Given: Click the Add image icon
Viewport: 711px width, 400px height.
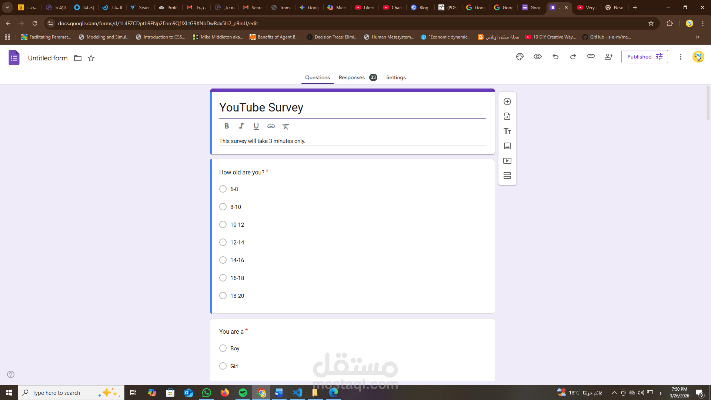Looking at the screenshot, I should [x=507, y=146].
